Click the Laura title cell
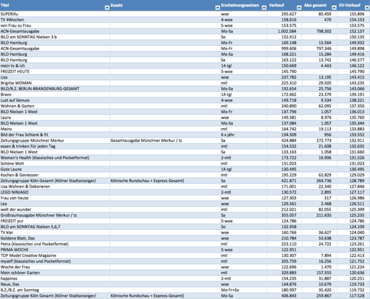This screenshot has height=299, width=370. click(55, 117)
